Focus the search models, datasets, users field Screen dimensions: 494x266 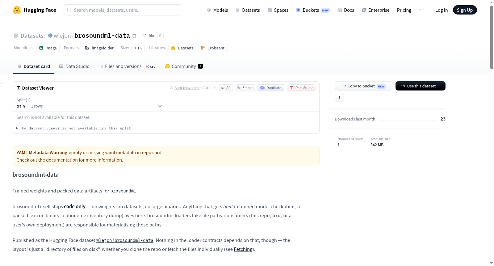coord(123,10)
